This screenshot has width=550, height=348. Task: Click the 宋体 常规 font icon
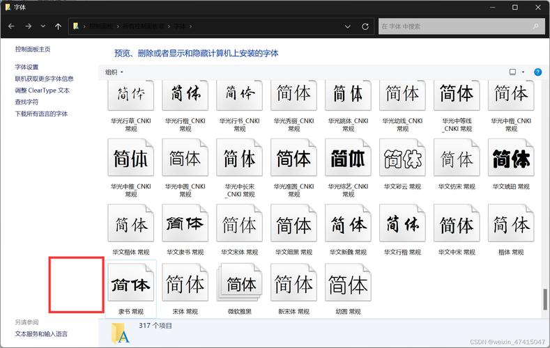[x=185, y=283]
